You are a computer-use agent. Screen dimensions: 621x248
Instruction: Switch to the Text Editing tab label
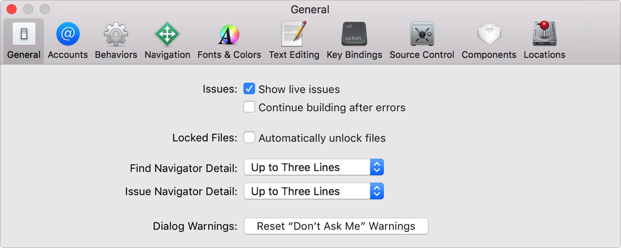point(294,55)
